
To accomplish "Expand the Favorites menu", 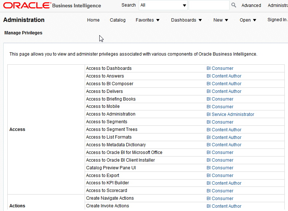I will click(147, 20).
